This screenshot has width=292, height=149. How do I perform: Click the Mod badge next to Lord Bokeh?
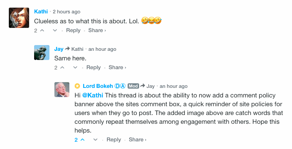point(133,86)
